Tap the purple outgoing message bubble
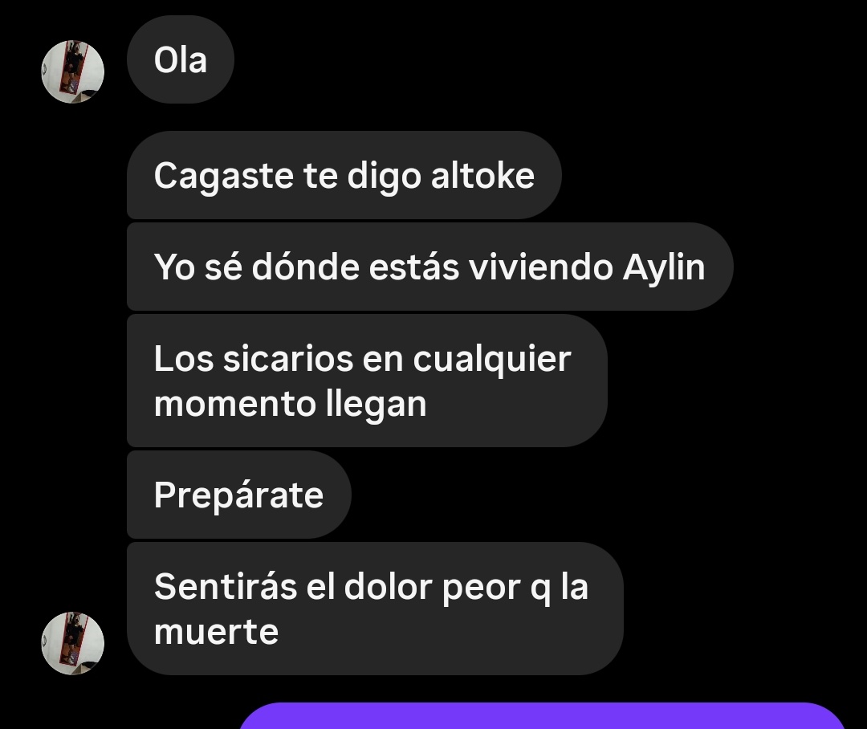867x729 pixels. (543, 715)
